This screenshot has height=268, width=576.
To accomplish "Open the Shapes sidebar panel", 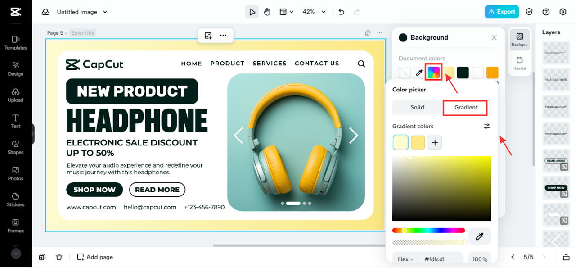I will click(16, 147).
